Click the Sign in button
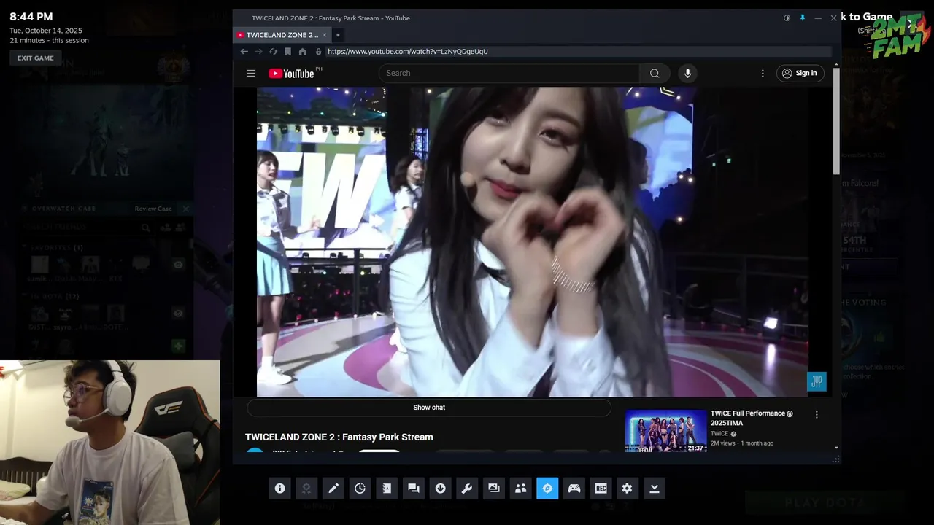 [x=800, y=73]
